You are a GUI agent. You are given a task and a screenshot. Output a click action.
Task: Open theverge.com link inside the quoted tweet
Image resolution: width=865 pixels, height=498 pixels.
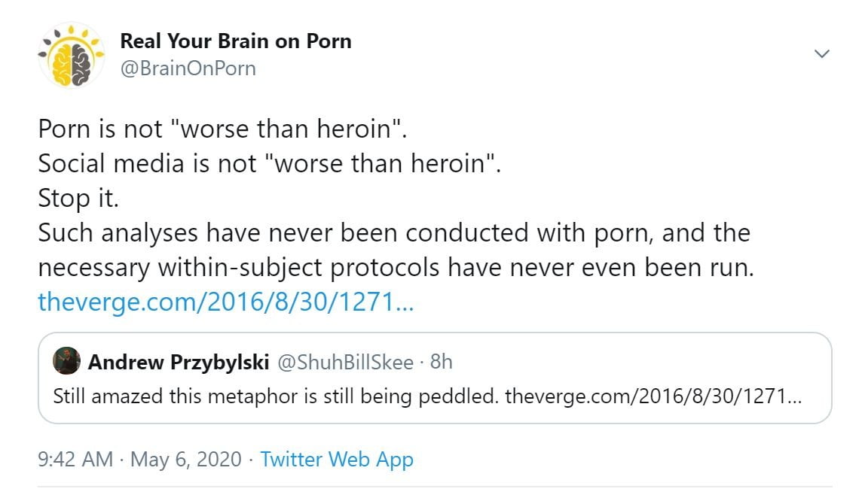click(x=653, y=396)
